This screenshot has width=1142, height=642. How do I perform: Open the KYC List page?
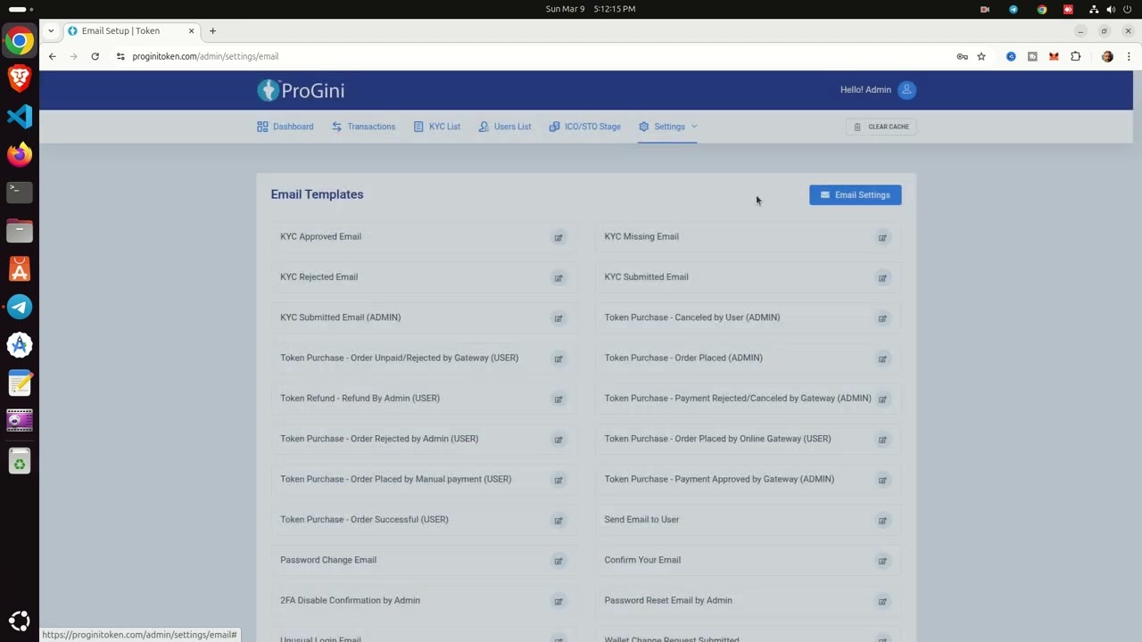(437, 127)
